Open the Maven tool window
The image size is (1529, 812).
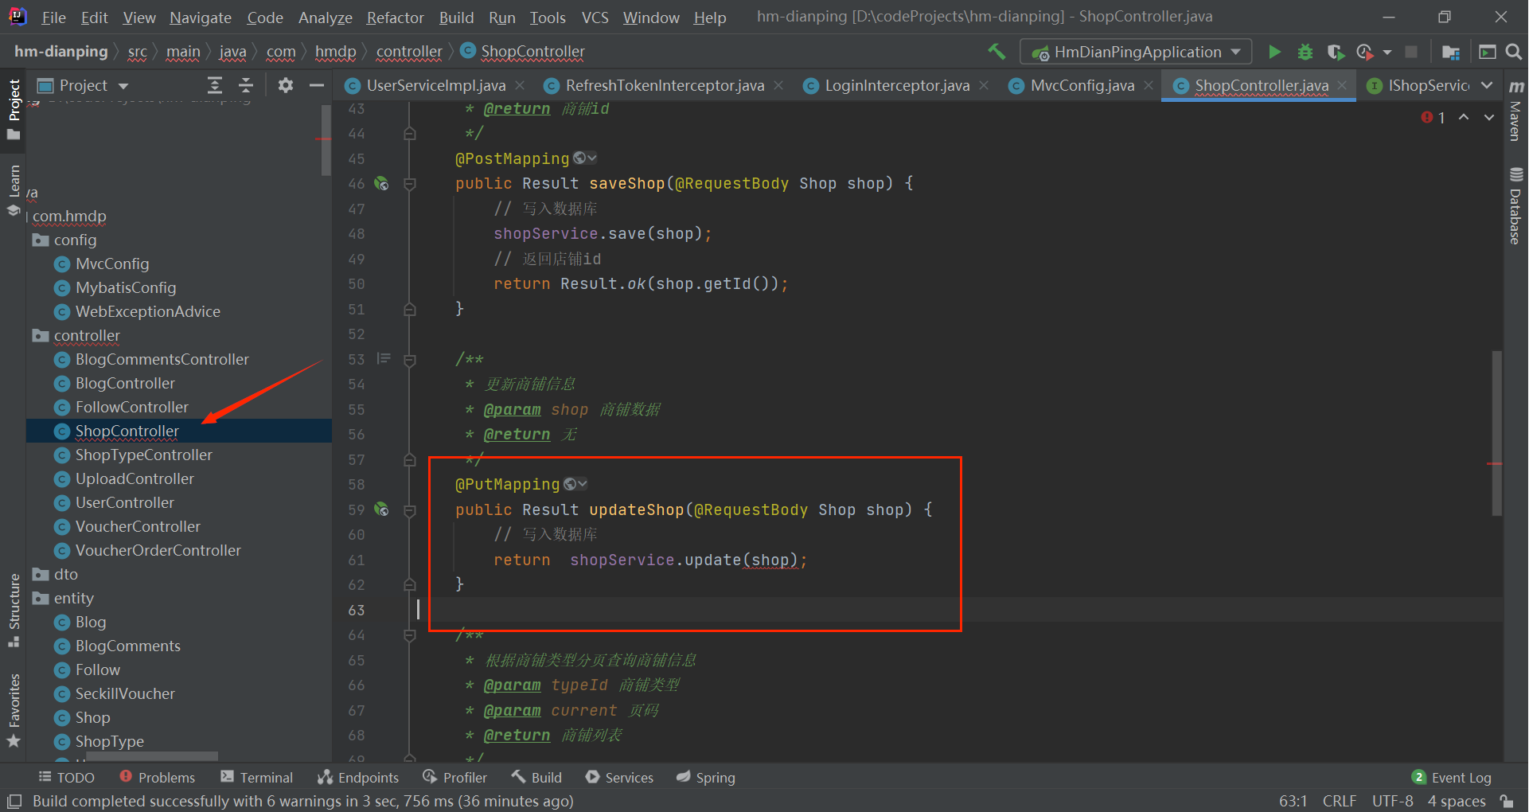point(1516,111)
